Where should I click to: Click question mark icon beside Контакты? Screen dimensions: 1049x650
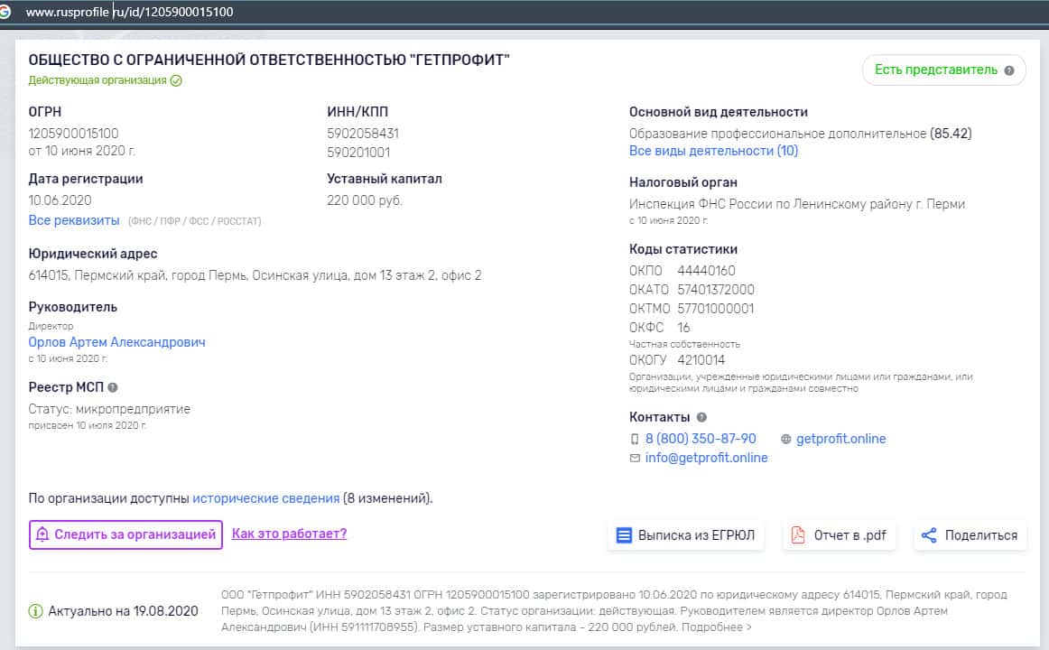tap(701, 417)
